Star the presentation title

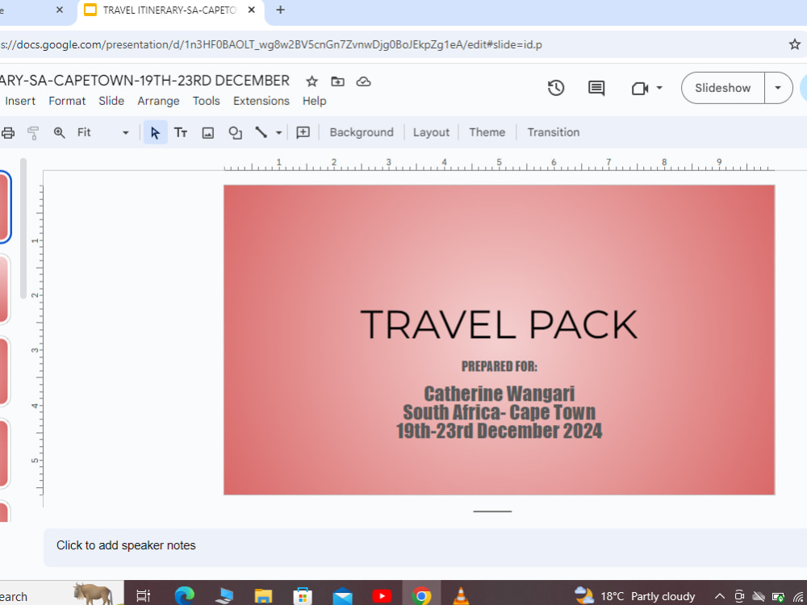[x=312, y=81]
